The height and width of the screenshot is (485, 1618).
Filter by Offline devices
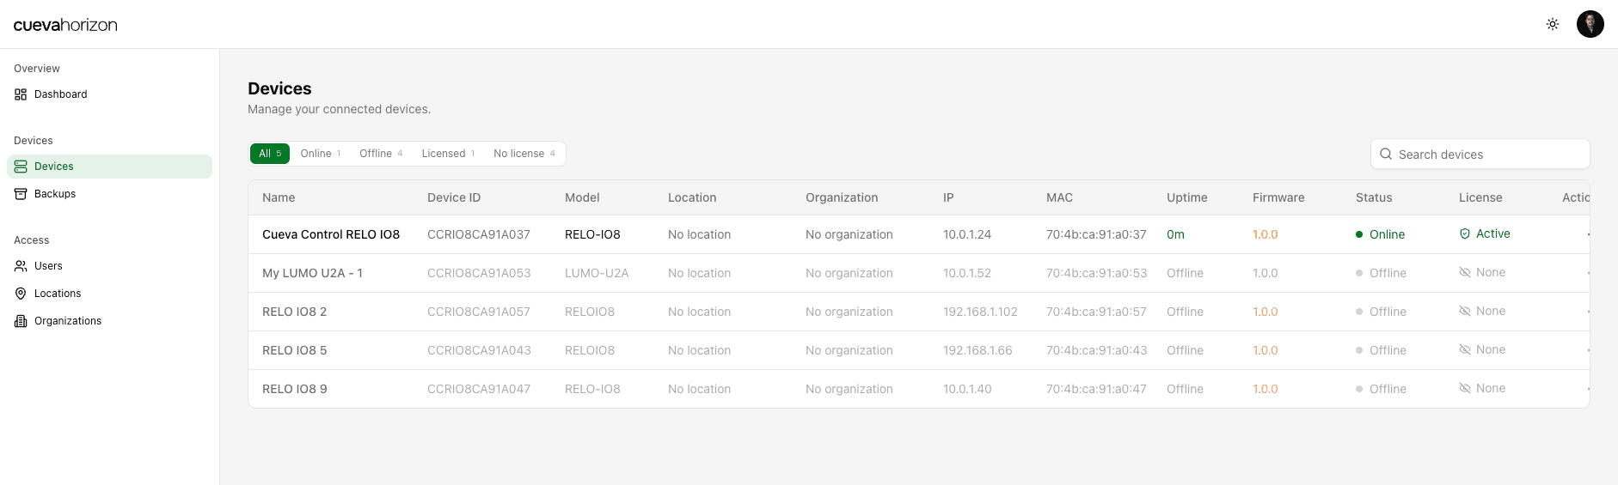pos(381,154)
